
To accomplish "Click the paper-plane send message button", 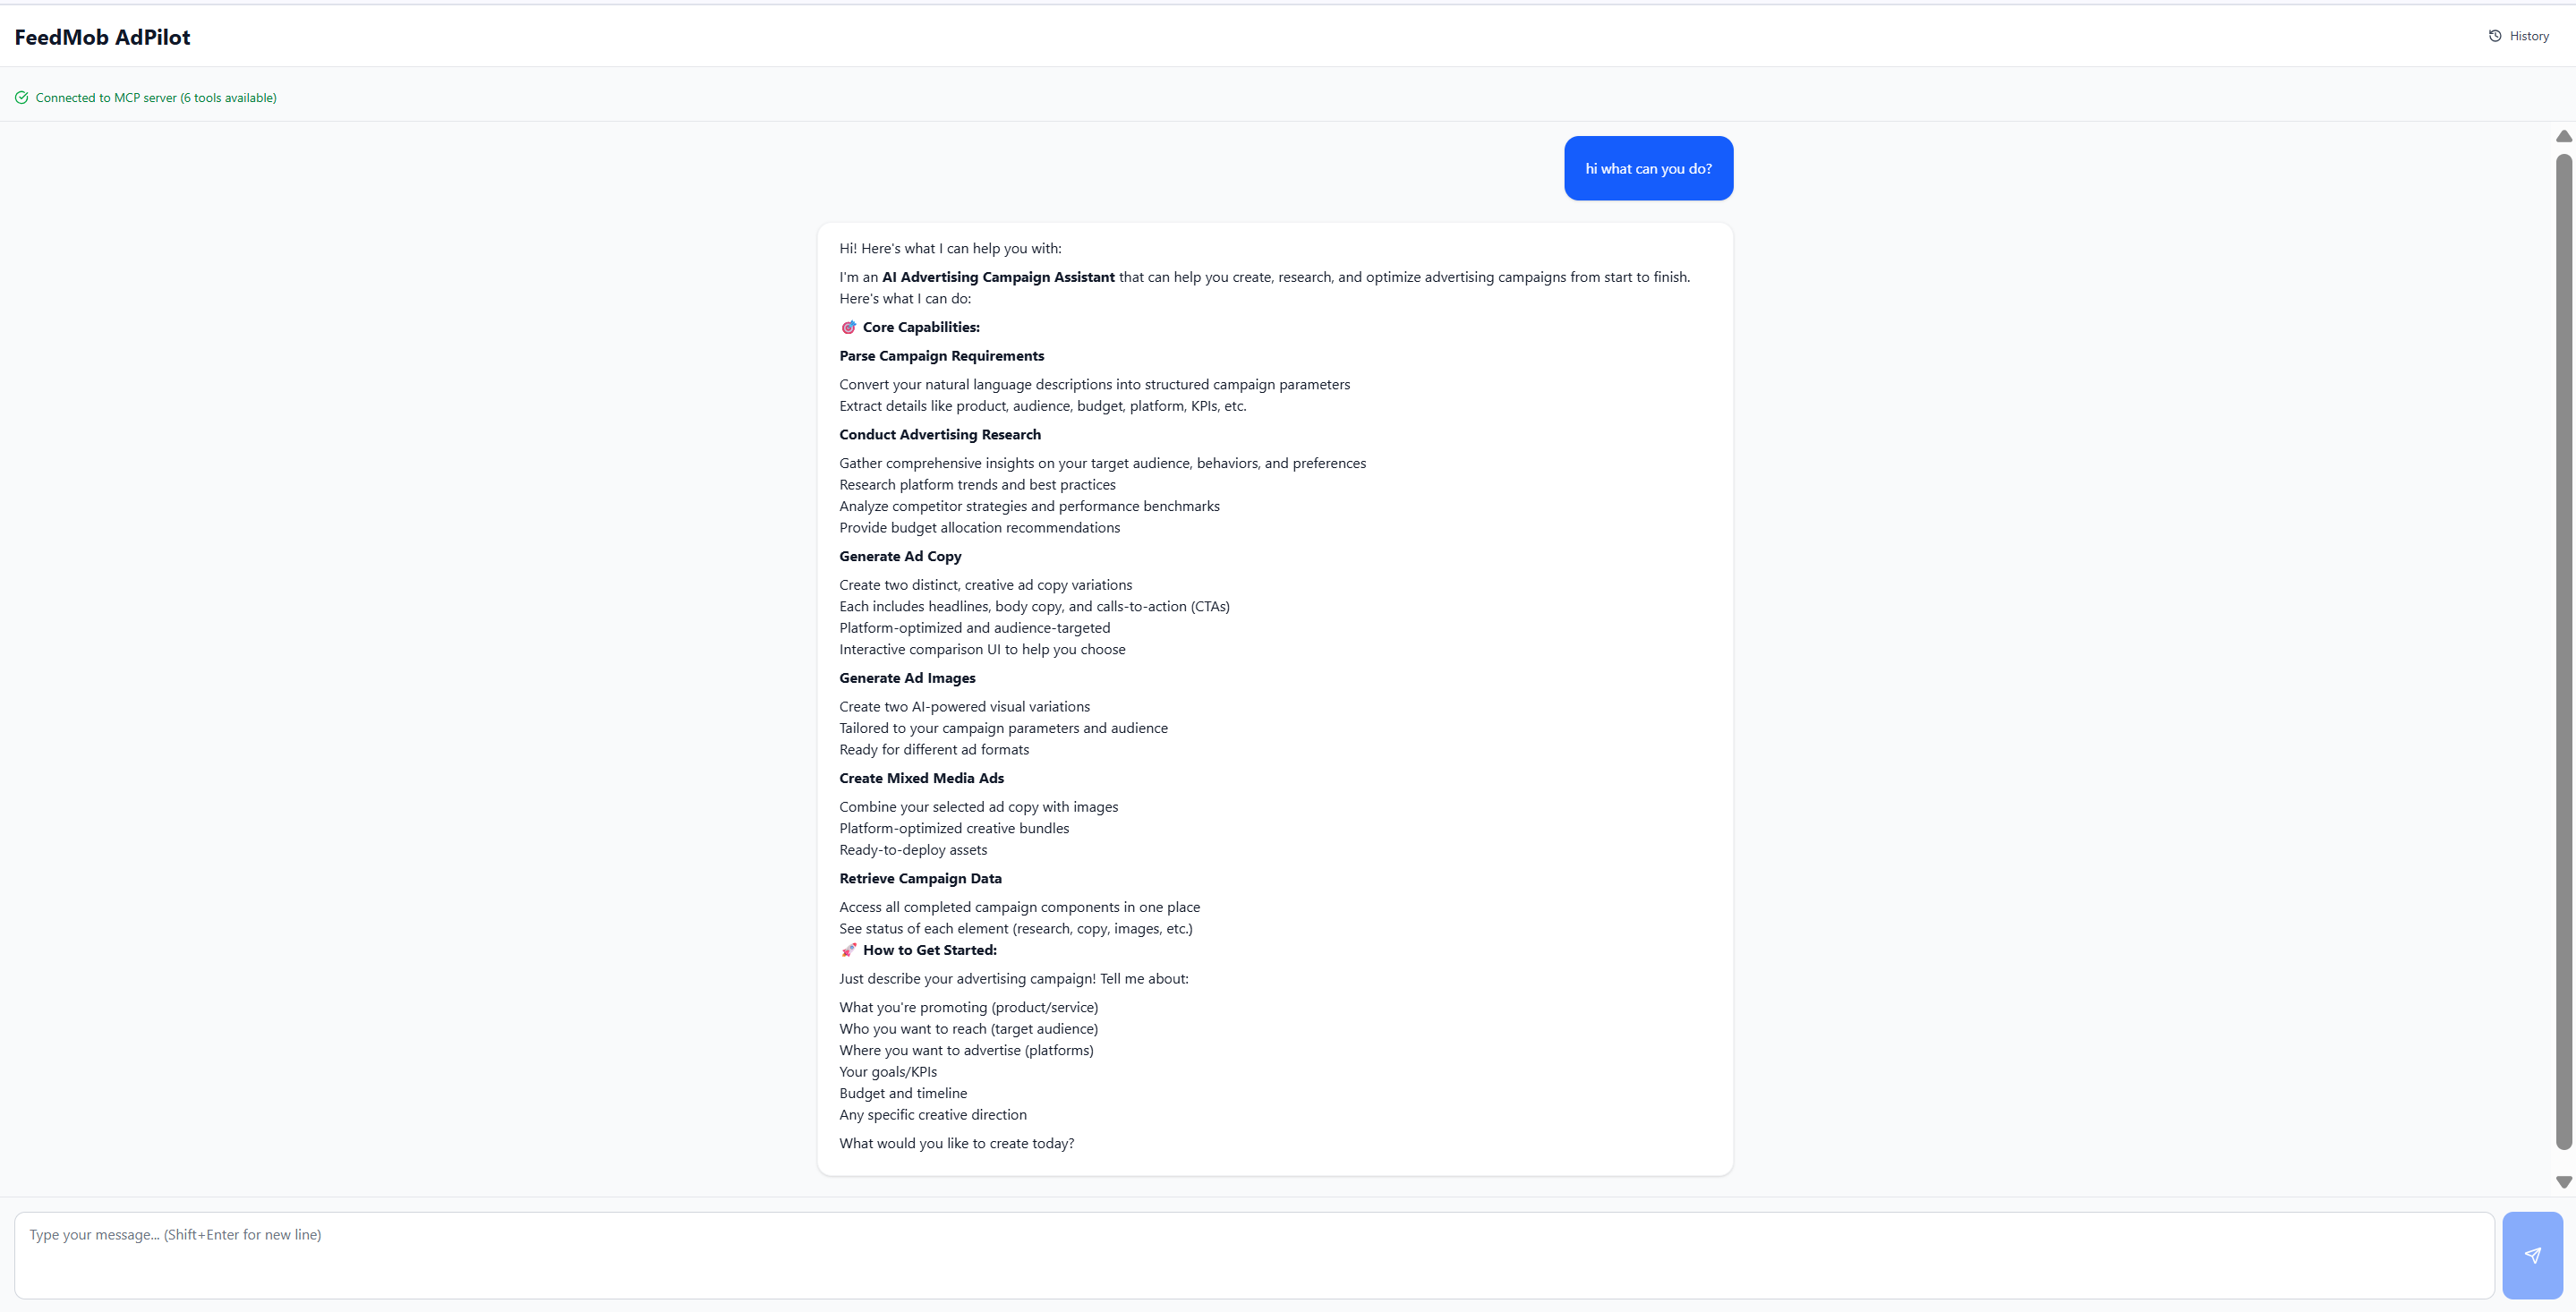I will tap(2532, 1255).
